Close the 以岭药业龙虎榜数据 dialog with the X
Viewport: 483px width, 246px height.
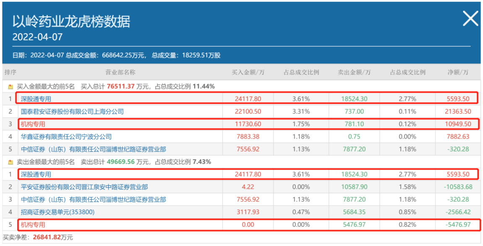pos(471,18)
